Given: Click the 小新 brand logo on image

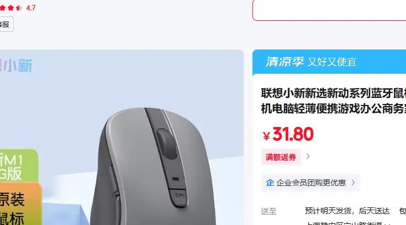Looking at the screenshot, I should (x=17, y=65).
